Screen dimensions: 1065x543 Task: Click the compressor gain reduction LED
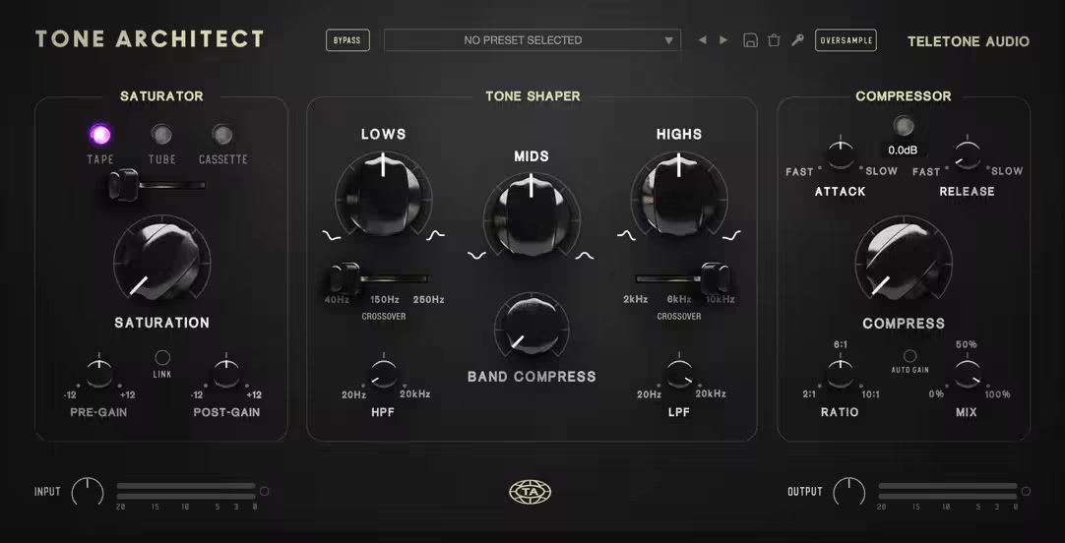[x=904, y=125]
